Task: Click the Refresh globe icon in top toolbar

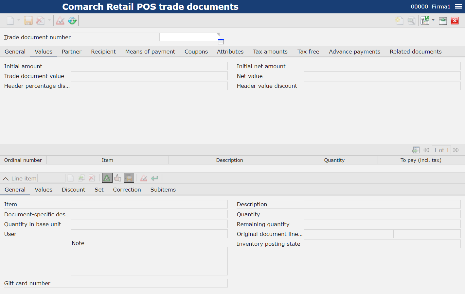Action: pyautogui.click(x=72, y=21)
